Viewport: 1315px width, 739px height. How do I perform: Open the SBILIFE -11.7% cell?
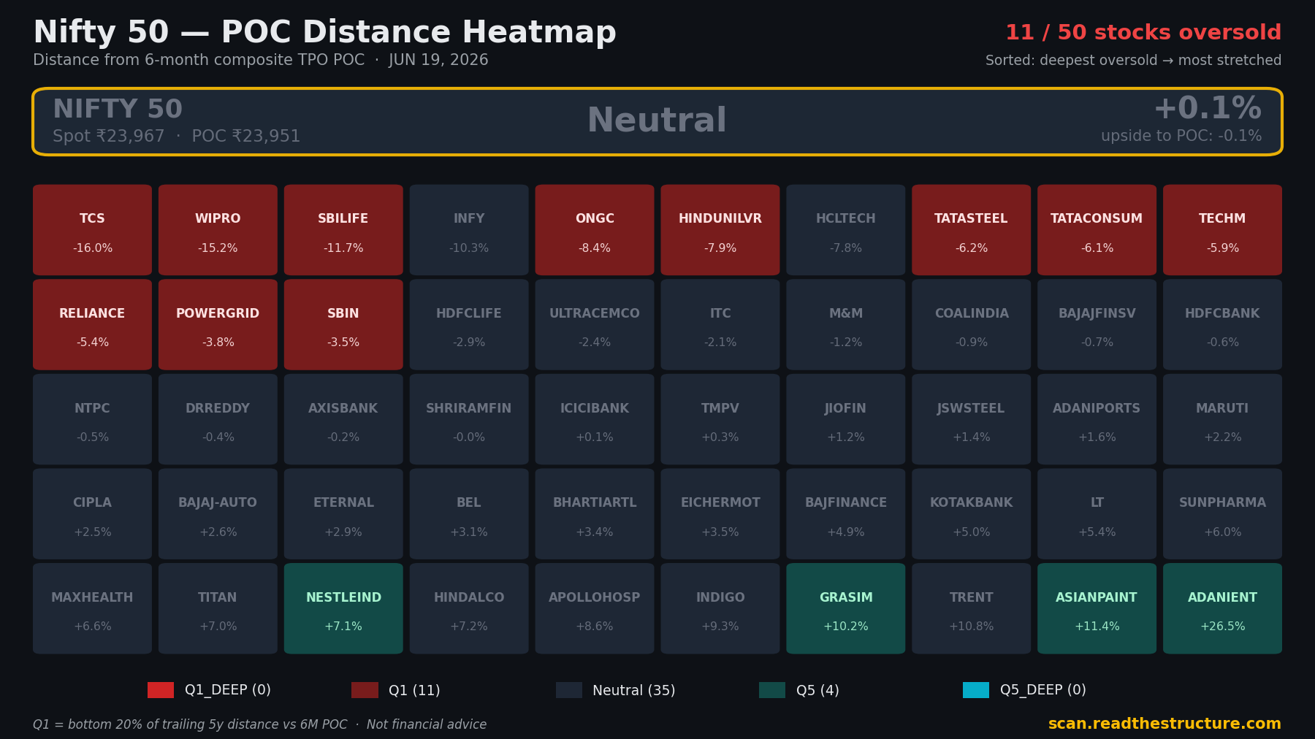point(343,230)
